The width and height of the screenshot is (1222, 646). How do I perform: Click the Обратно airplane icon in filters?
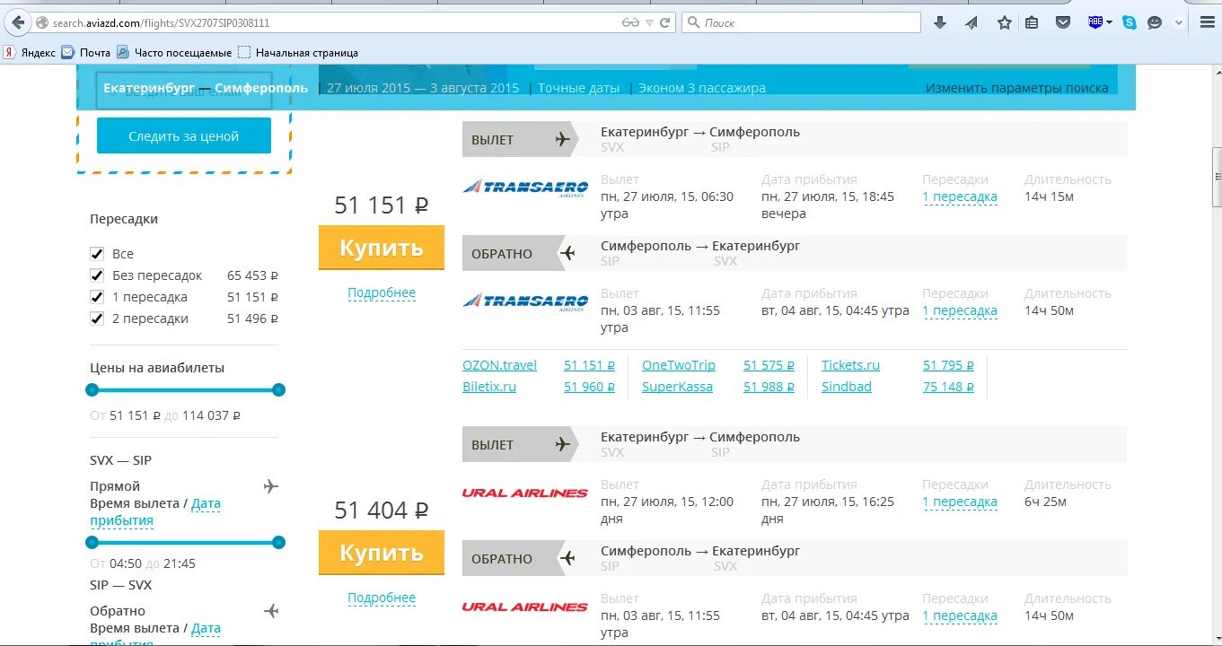pyautogui.click(x=271, y=611)
